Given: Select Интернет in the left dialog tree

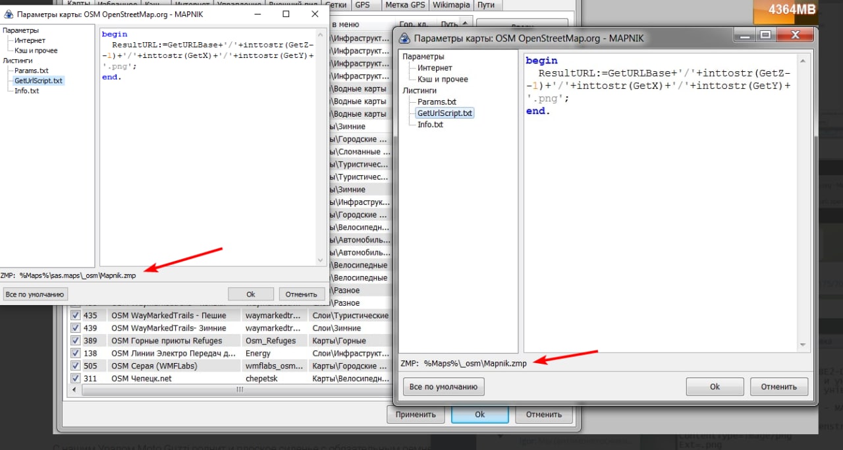Looking at the screenshot, I should coord(30,40).
